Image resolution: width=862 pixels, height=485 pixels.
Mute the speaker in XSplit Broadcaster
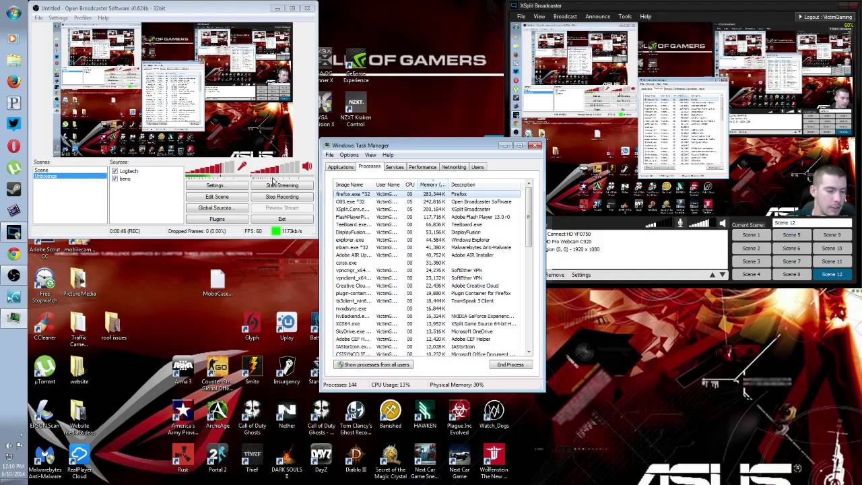tap(722, 223)
